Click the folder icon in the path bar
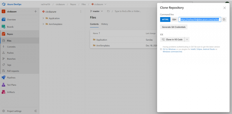This screenshot has height=114, width=232. [x=108, y=11]
